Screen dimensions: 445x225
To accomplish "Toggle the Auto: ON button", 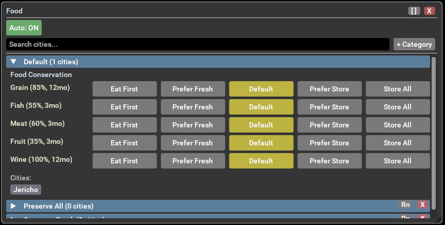I will coord(24,28).
